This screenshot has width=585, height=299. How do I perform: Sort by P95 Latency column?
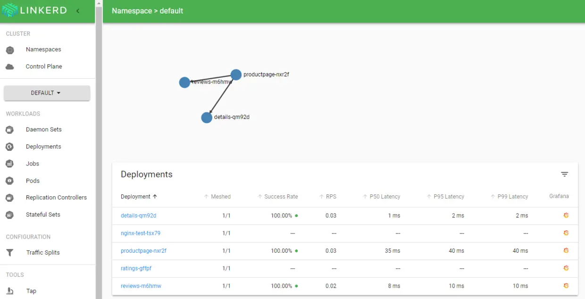point(445,197)
